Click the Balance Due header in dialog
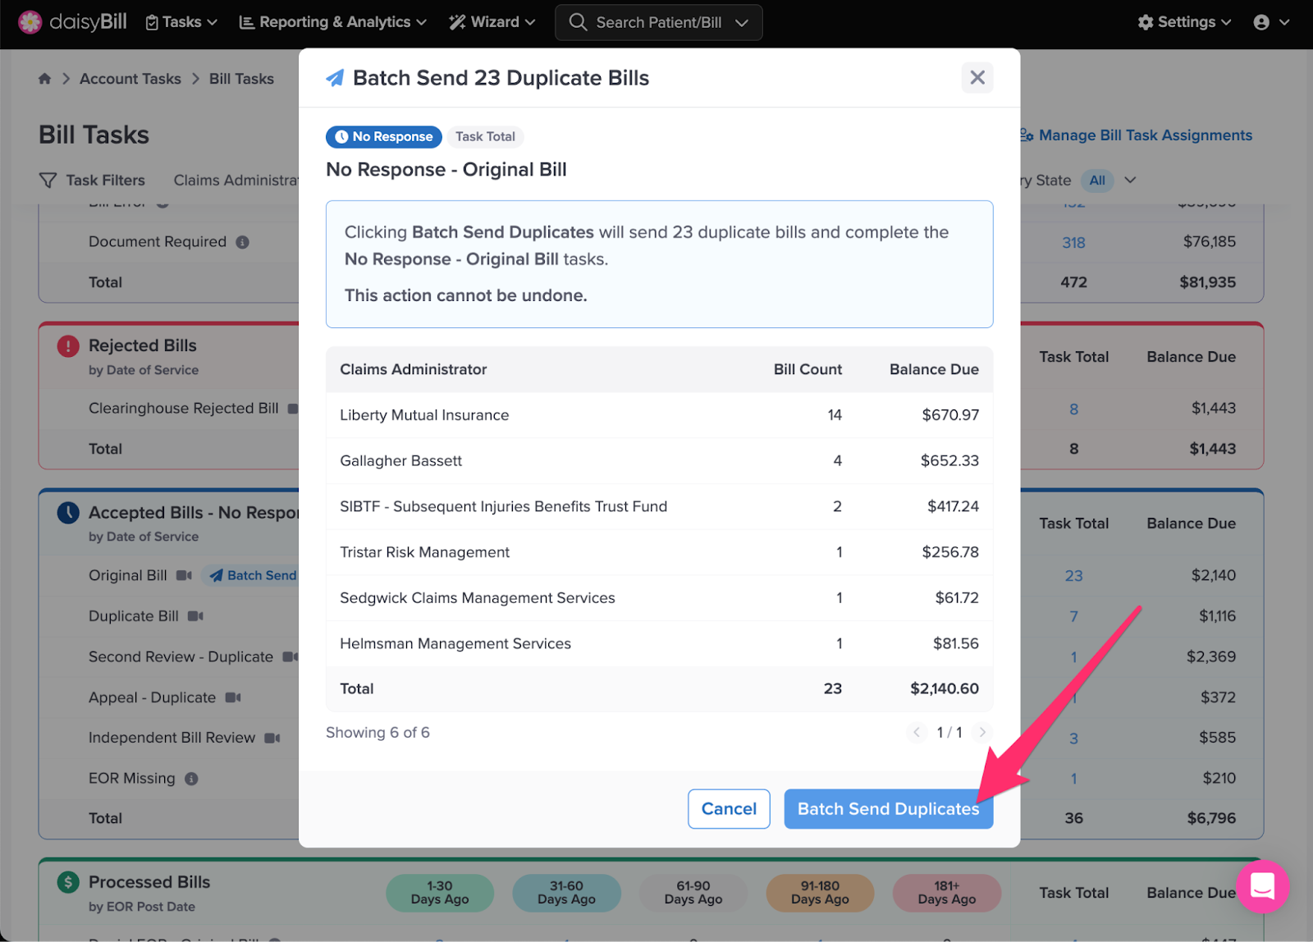 (x=934, y=369)
